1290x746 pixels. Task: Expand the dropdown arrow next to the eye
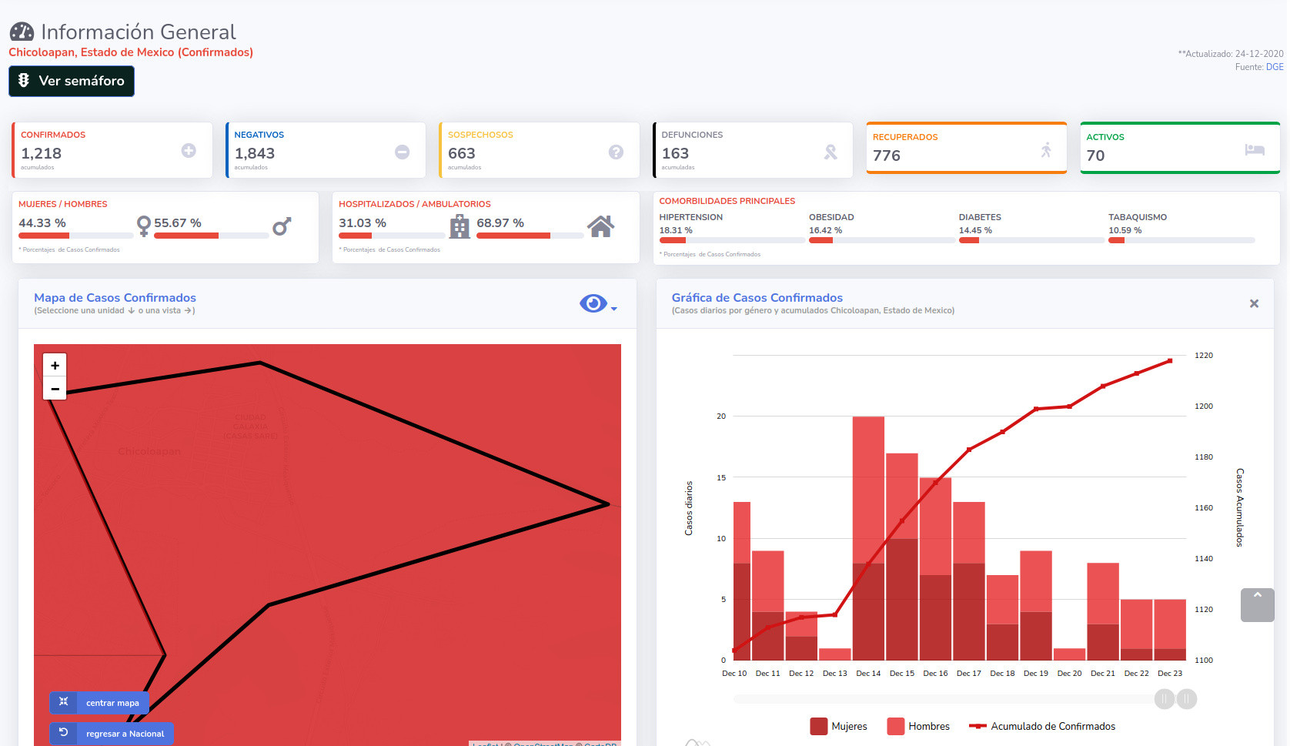613,309
